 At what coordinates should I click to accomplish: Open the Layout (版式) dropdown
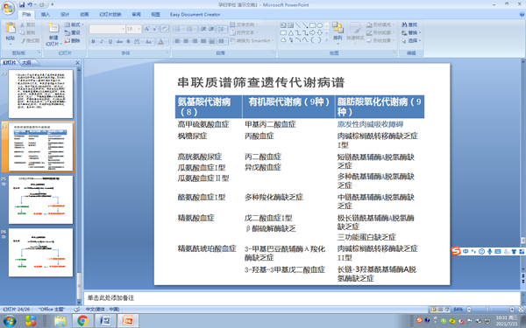click(75, 24)
